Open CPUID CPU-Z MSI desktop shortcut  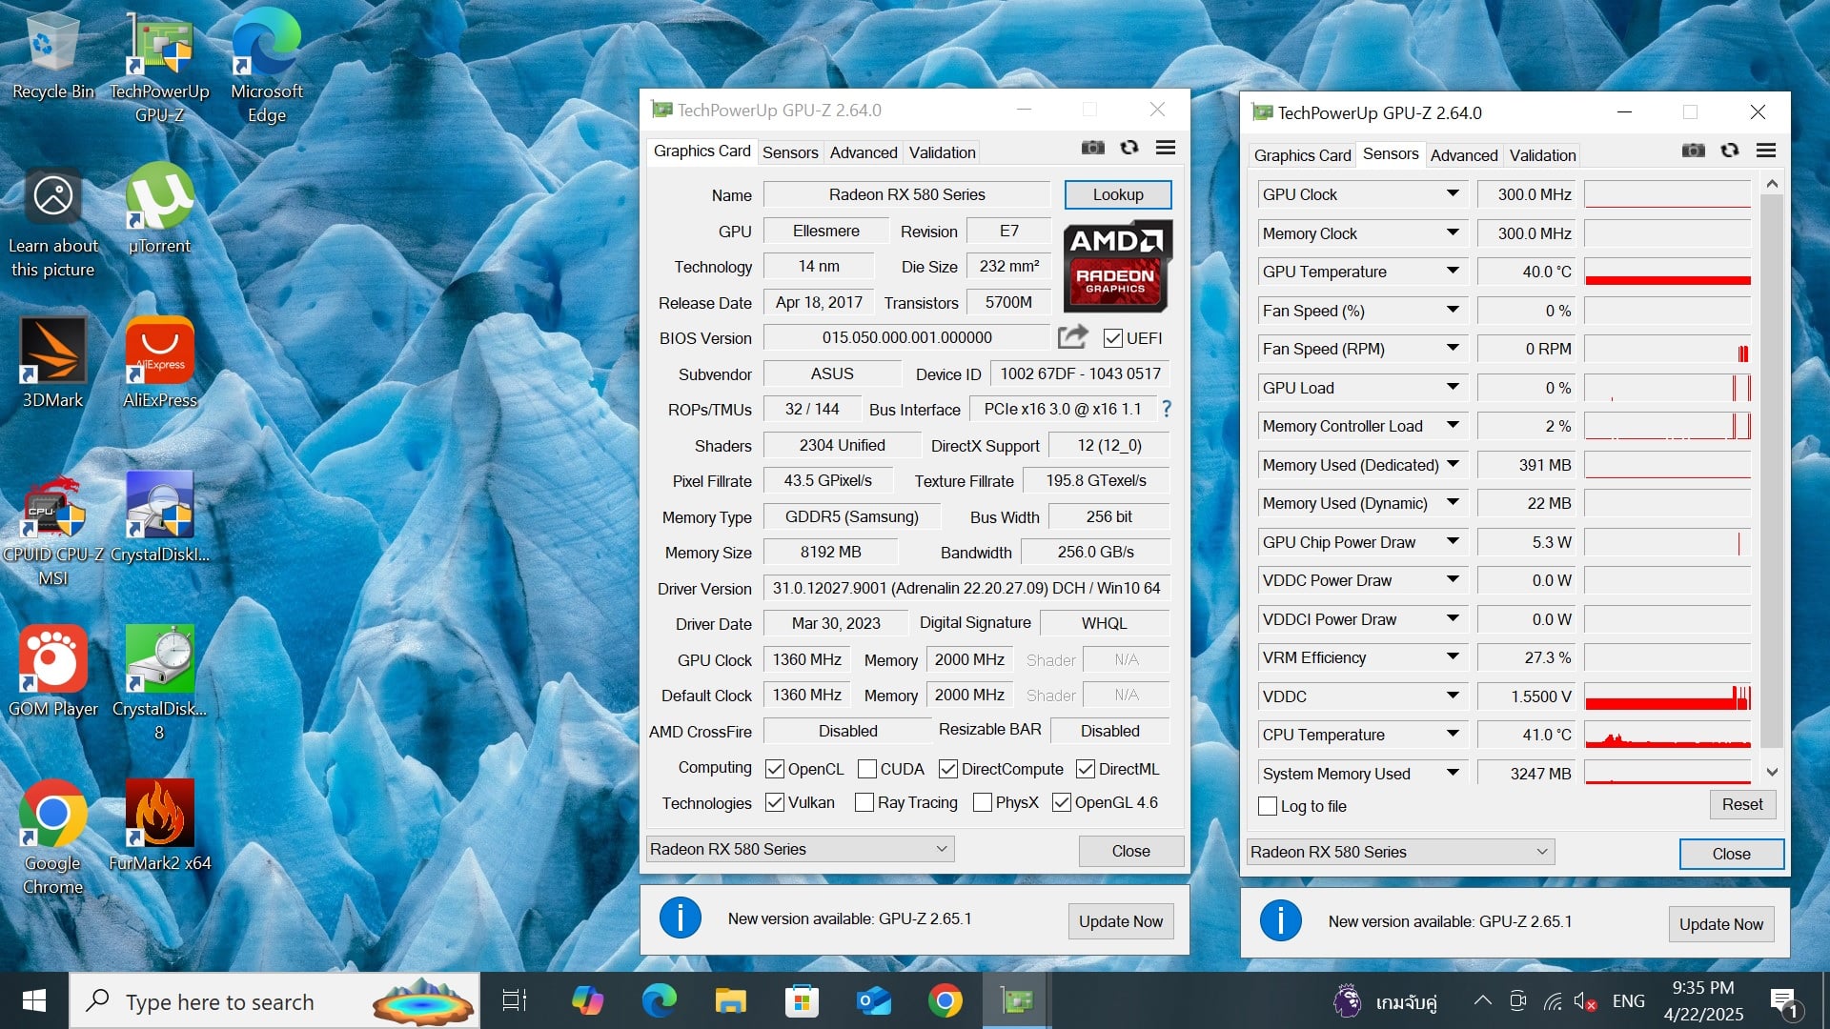[x=52, y=530]
